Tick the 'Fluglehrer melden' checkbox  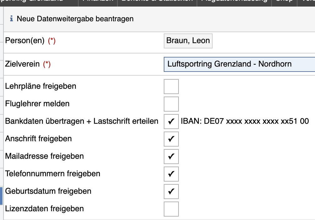[x=171, y=104]
